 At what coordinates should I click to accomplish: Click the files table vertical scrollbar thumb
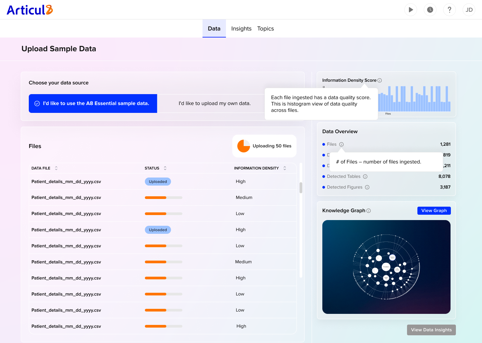coord(301,188)
